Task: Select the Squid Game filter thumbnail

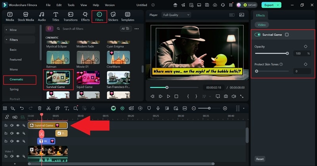Action: (x=88, y=77)
